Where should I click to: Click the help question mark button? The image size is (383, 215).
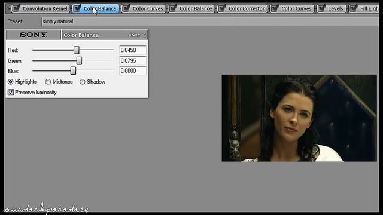(x=144, y=35)
